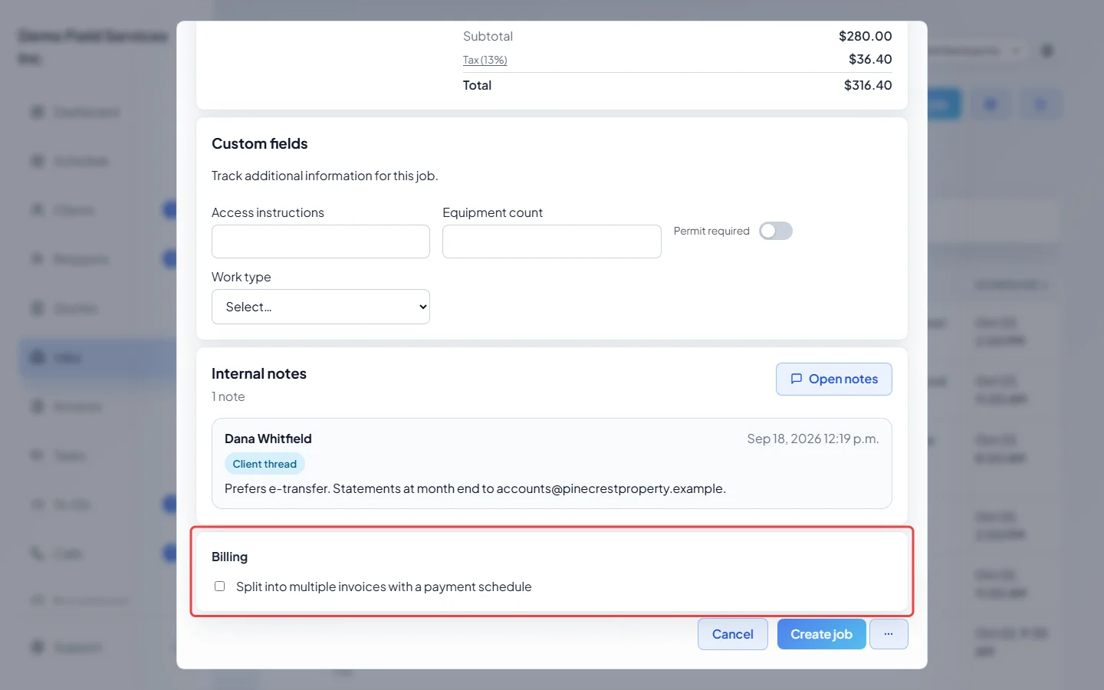Open the Tax (13%) link
The width and height of the screenshot is (1104, 690).
tap(485, 60)
